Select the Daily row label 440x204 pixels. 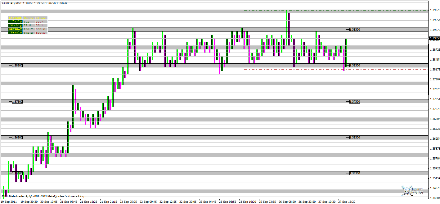coord(15,22)
